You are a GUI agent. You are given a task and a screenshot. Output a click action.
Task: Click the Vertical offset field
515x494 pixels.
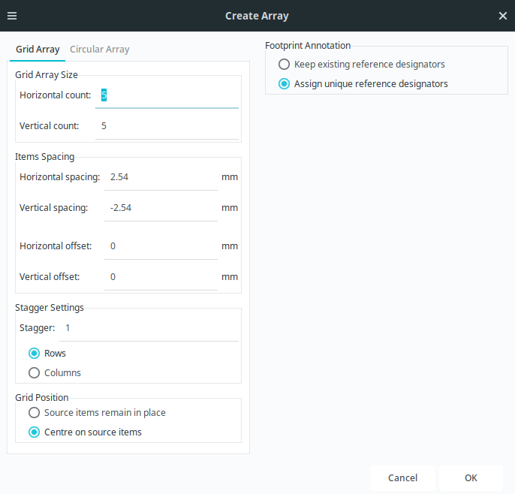[160, 277]
